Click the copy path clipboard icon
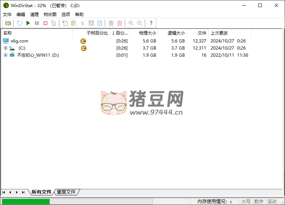The image size is (285, 205). point(74,23)
